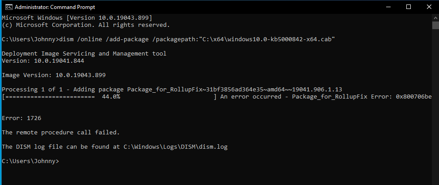Image resolution: width=439 pixels, height=185 pixels.
Task: Click 'The remote procedure call failed.' message
Action: tap(61, 133)
